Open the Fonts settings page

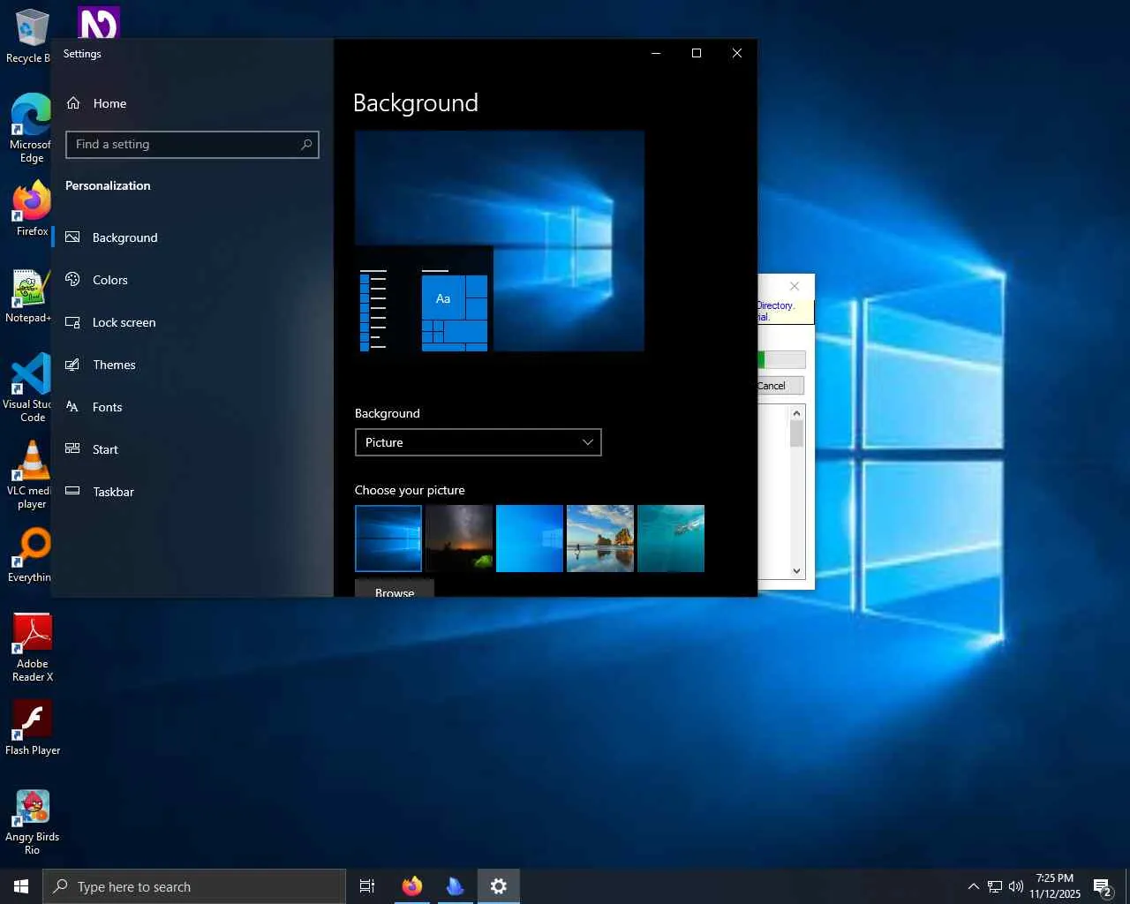tap(107, 407)
